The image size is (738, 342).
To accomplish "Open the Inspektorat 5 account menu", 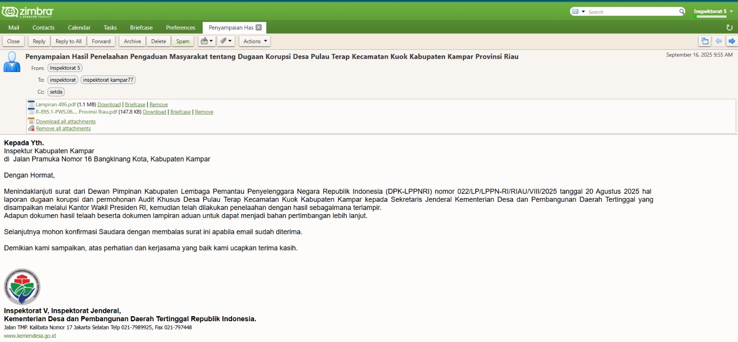I will pyautogui.click(x=713, y=12).
